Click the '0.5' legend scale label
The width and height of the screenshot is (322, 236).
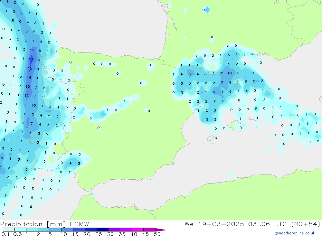point(17,234)
